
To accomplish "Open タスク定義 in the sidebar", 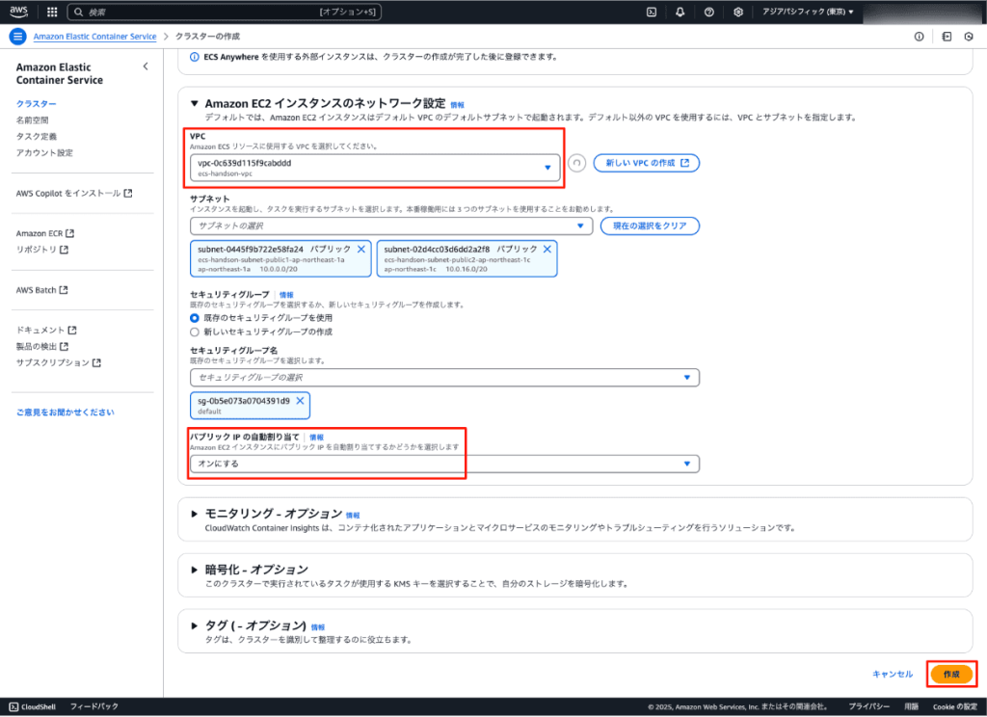I will click(x=37, y=136).
